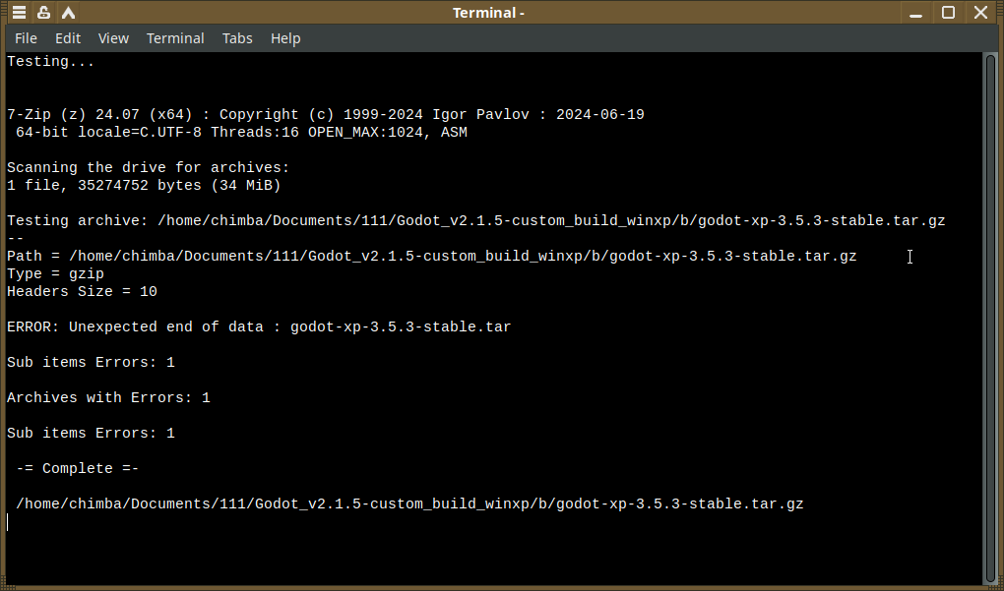Screen dimensions: 1004x591
Task: Open the View menu
Action: (113, 38)
